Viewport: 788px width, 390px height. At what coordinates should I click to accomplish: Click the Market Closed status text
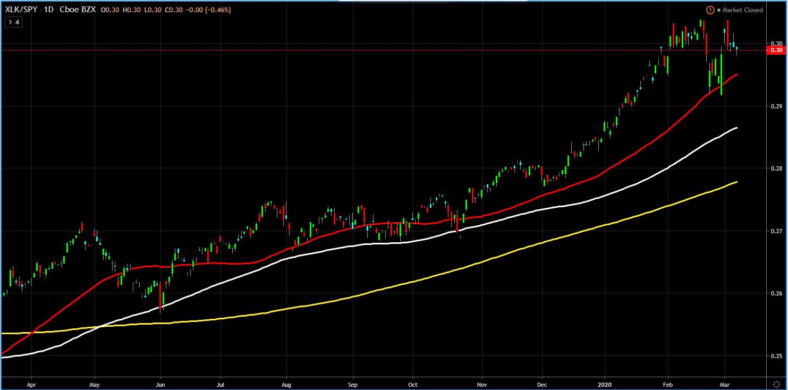point(742,10)
